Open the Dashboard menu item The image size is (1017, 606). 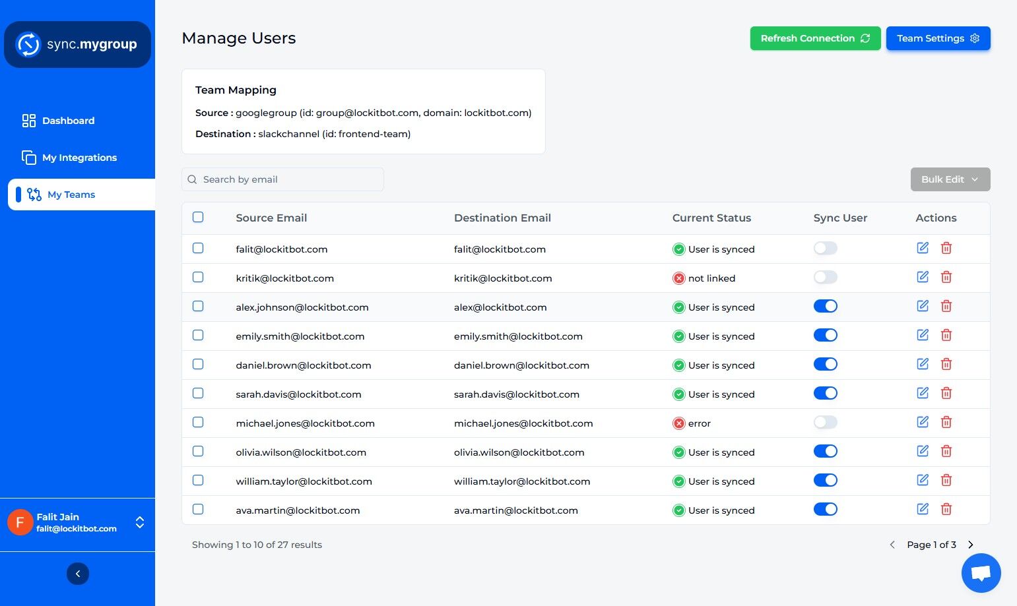[x=68, y=121]
